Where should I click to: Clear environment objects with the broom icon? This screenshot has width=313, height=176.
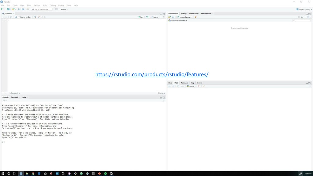click(x=196, y=17)
